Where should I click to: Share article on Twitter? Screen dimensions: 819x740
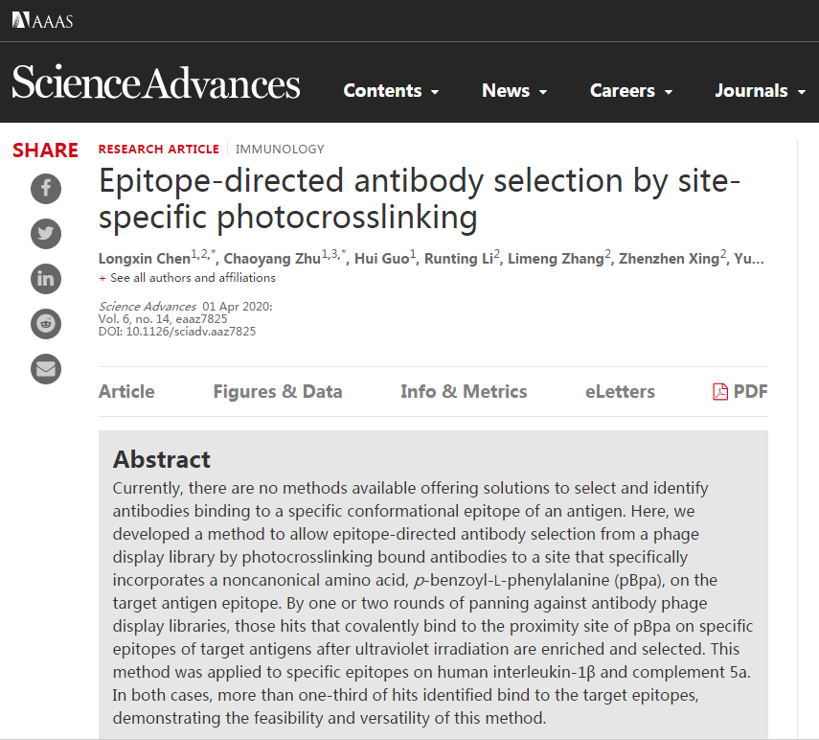coord(46,233)
